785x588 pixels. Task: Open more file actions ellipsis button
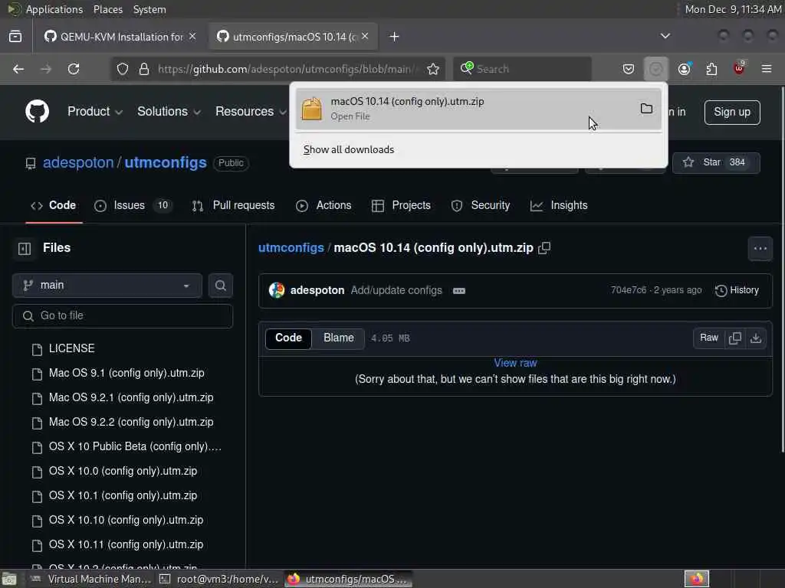[760, 249]
